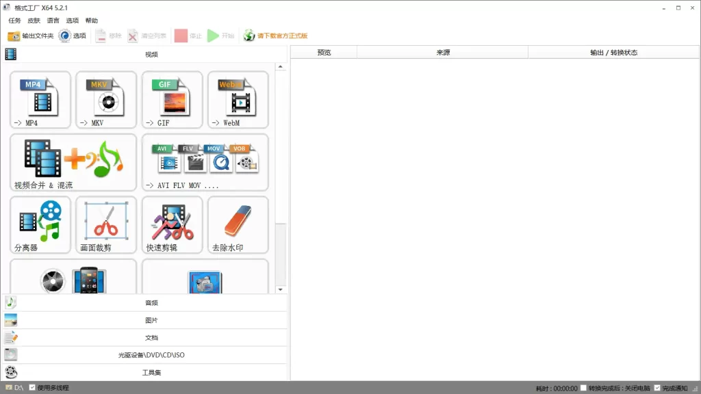This screenshot has height=394, width=701.
Task: Open the 分离器 splitter tool
Action: [40, 224]
